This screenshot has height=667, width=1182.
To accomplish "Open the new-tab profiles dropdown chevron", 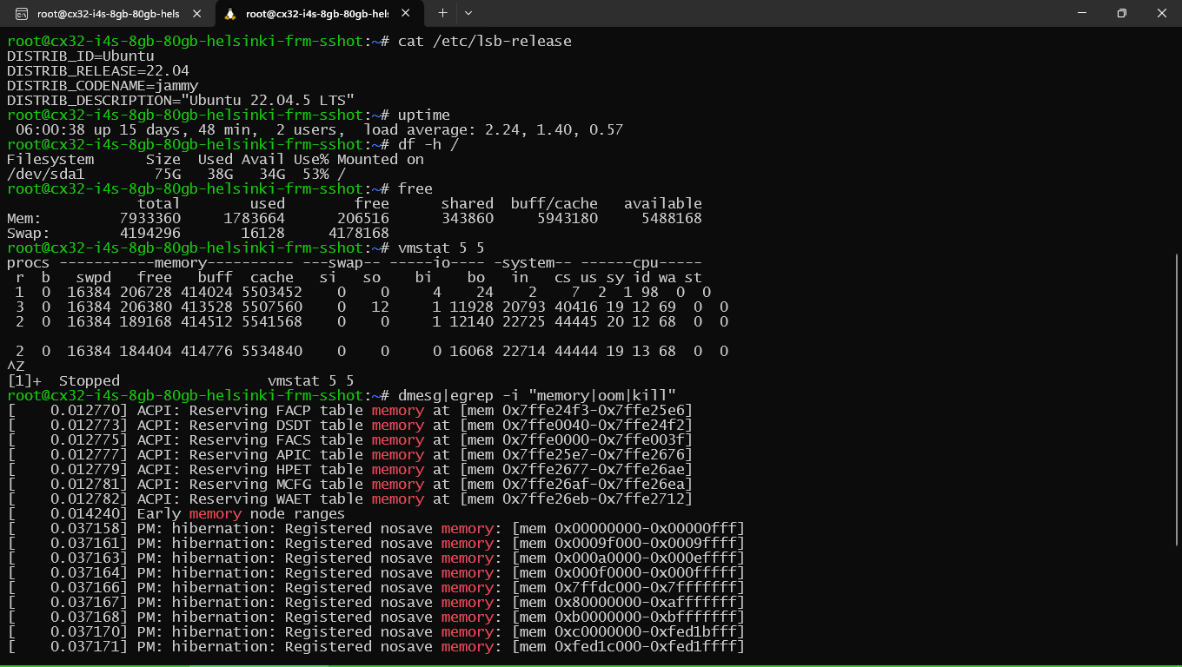I will 468,13.
